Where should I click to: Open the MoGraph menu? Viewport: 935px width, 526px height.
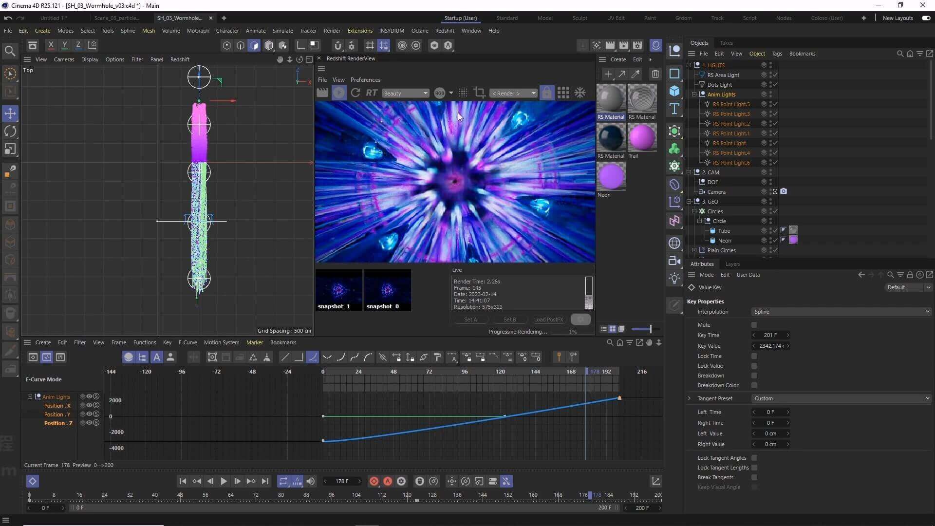click(198, 31)
